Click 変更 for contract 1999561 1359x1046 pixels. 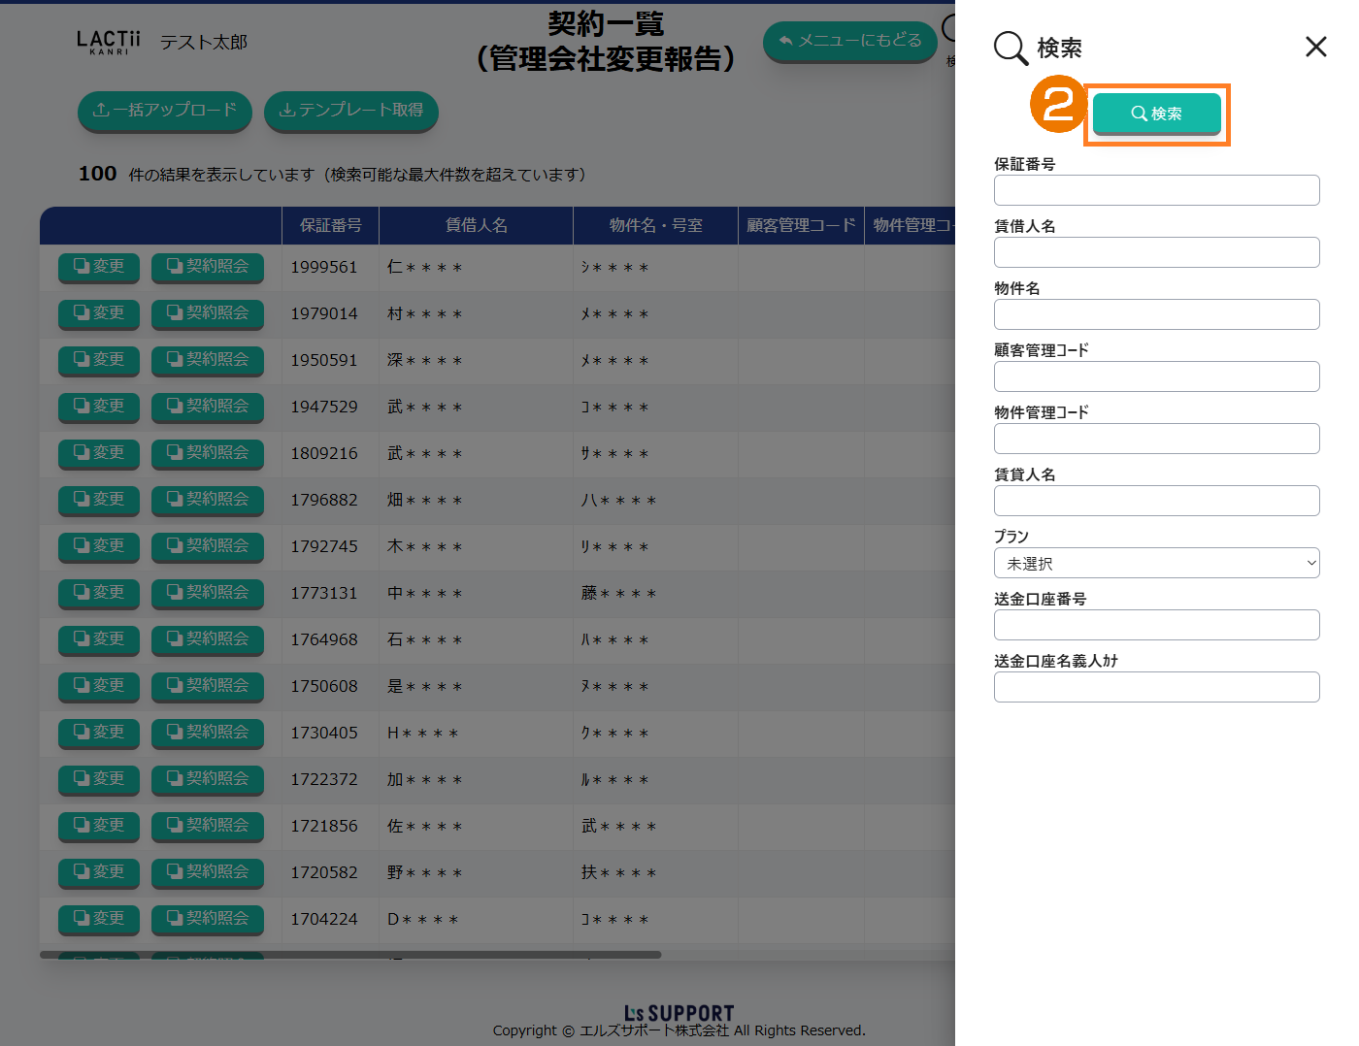99,267
